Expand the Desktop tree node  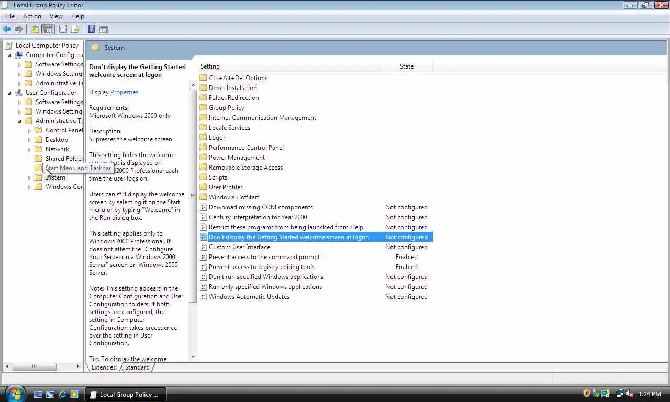pyautogui.click(x=29, y=140)
